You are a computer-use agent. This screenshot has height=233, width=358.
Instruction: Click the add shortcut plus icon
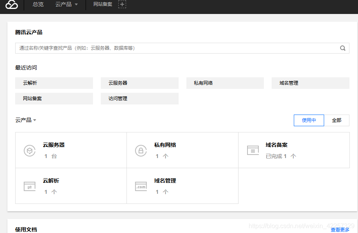pos(122,4)
